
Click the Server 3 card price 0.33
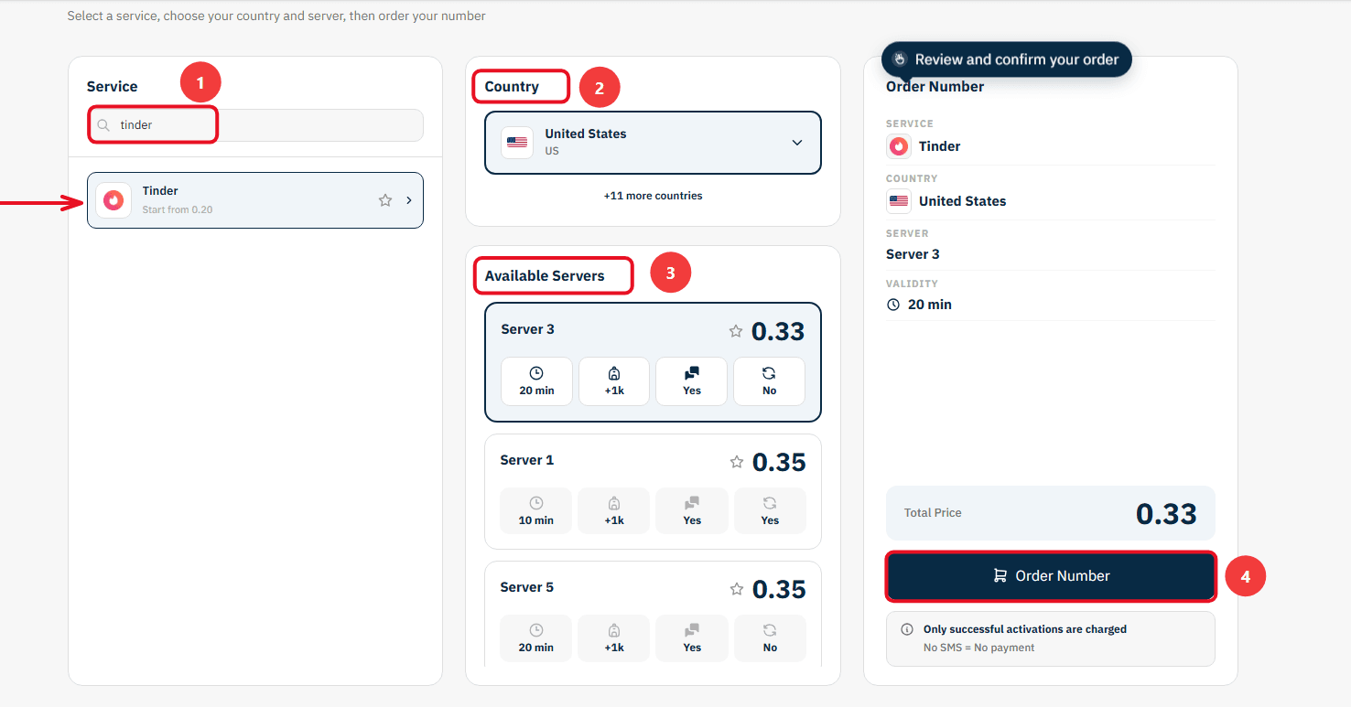coord(778,332)
